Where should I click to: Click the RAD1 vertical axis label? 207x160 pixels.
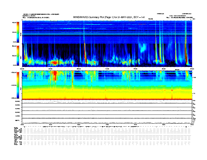[21, 58]
